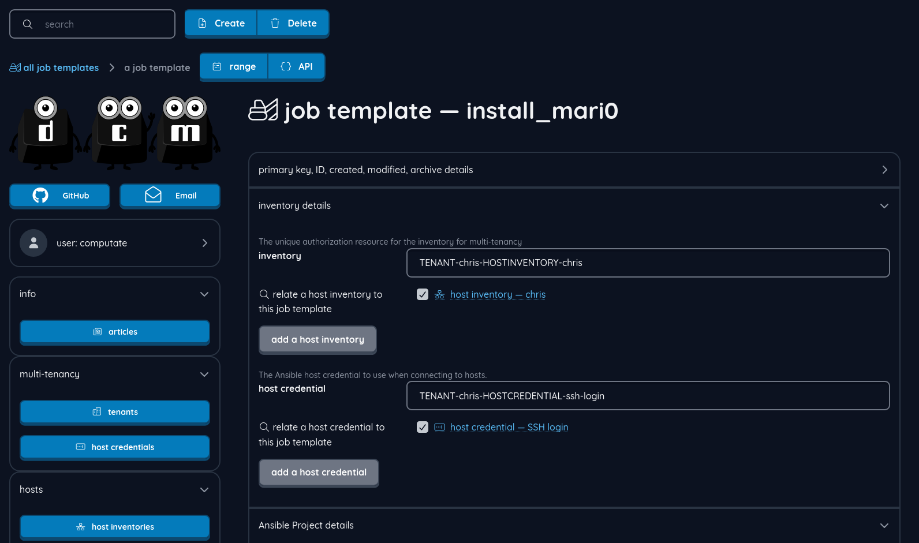919x543 pixels.
Task: Expand primary key, ID, created details section
Action: point(574,170)
